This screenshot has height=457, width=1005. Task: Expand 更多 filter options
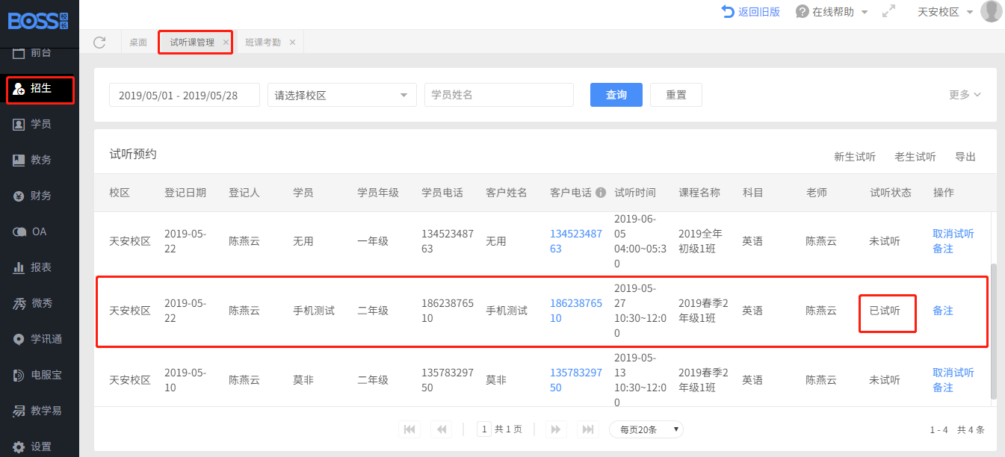[x=965, y=94]
